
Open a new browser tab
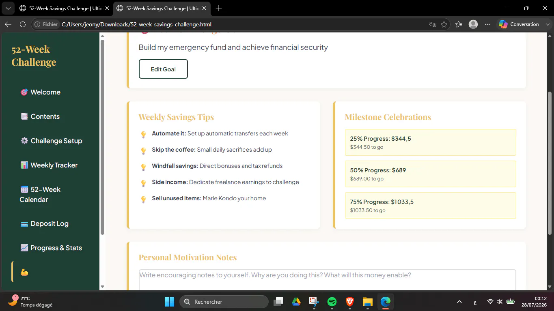tap(219, 8)
